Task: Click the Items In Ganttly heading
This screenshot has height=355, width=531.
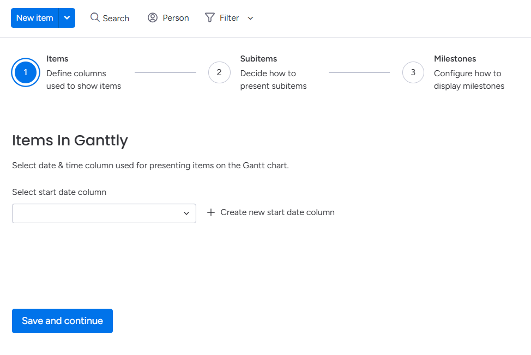Action: [x=70, y=140]
